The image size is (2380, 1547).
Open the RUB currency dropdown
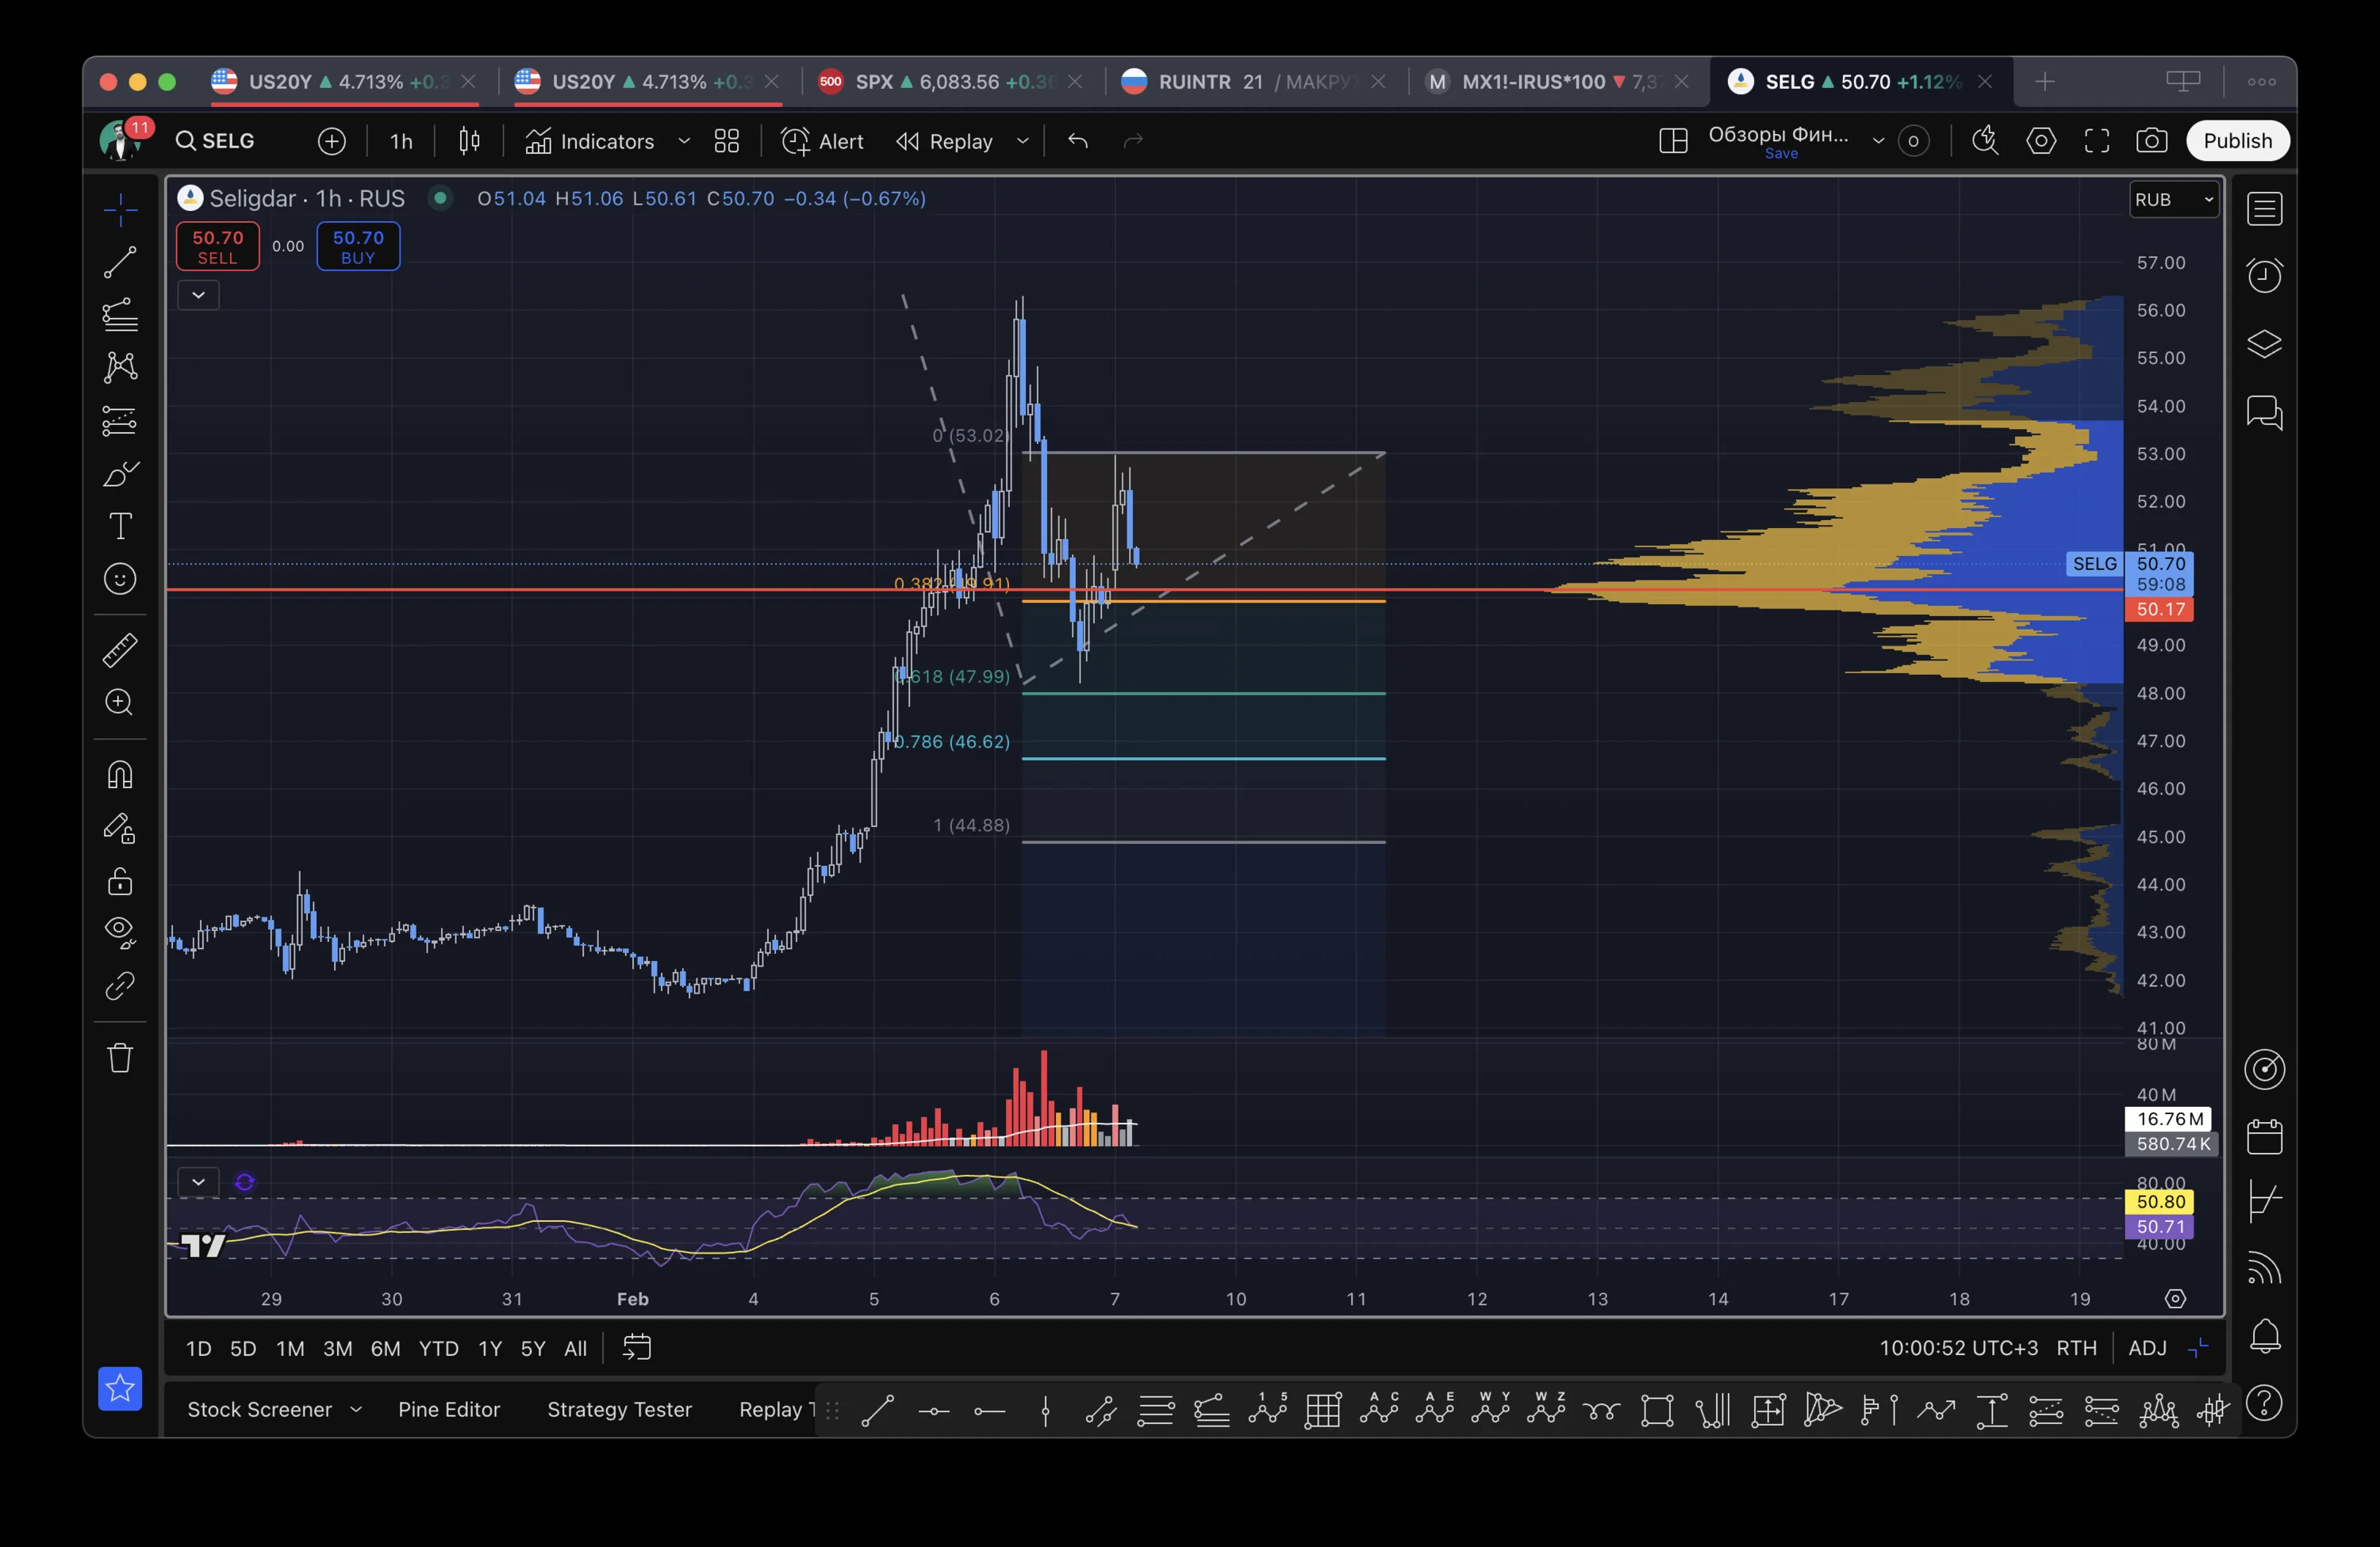point(2174,200)
